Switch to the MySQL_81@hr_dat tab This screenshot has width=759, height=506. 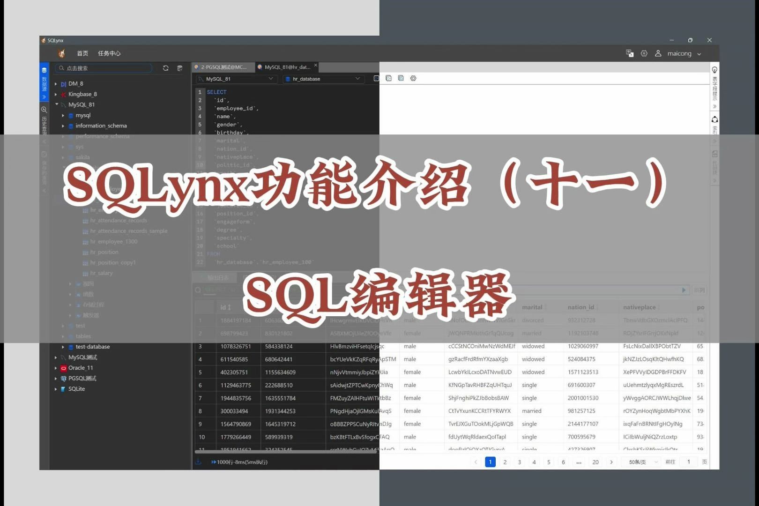(x=287, y=67)
